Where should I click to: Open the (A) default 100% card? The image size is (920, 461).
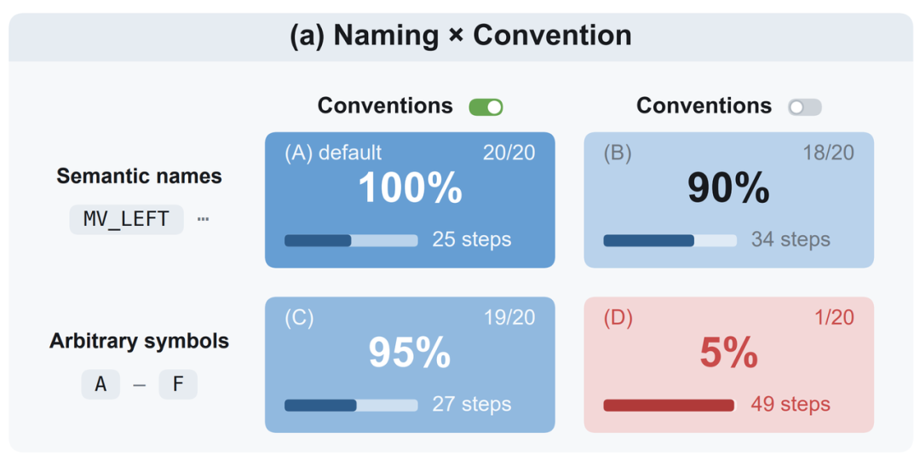coord(410,199)
